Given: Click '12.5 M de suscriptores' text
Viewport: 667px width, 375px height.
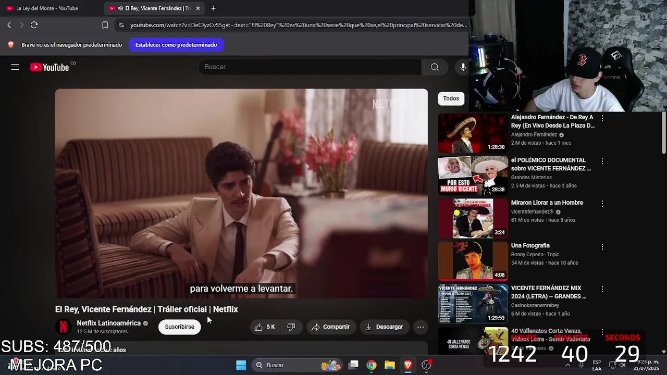Looking at the screenshot, I should coord(102,332).
